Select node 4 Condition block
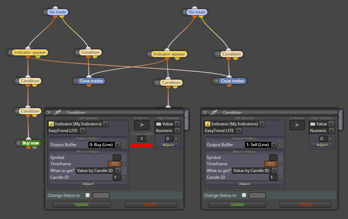The image size is (348, 219). point(30,111)
